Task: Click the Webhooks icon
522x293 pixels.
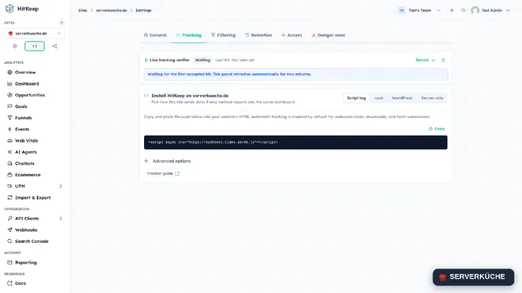Action: pos(10,230)
